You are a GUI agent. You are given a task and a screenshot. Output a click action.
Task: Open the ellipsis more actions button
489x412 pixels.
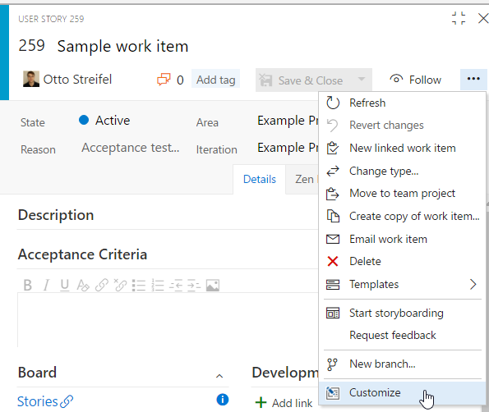473,79
